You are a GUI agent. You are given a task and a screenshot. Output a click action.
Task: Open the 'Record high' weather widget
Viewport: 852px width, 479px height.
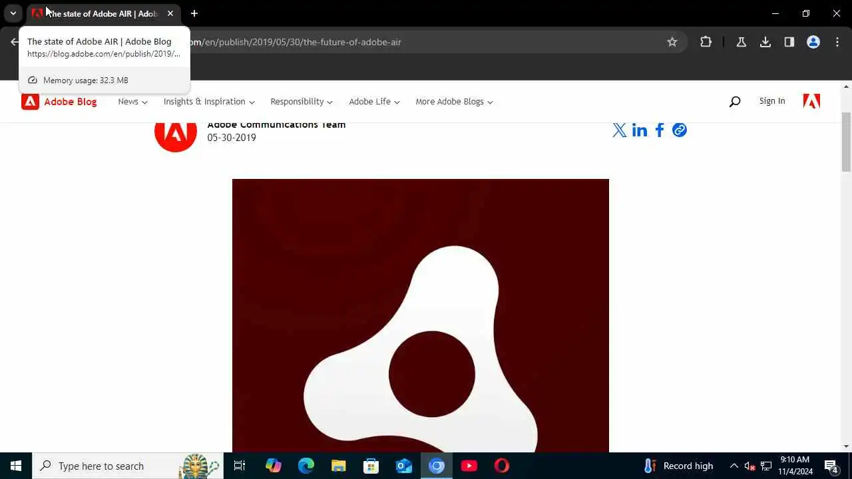click(679, 466)
